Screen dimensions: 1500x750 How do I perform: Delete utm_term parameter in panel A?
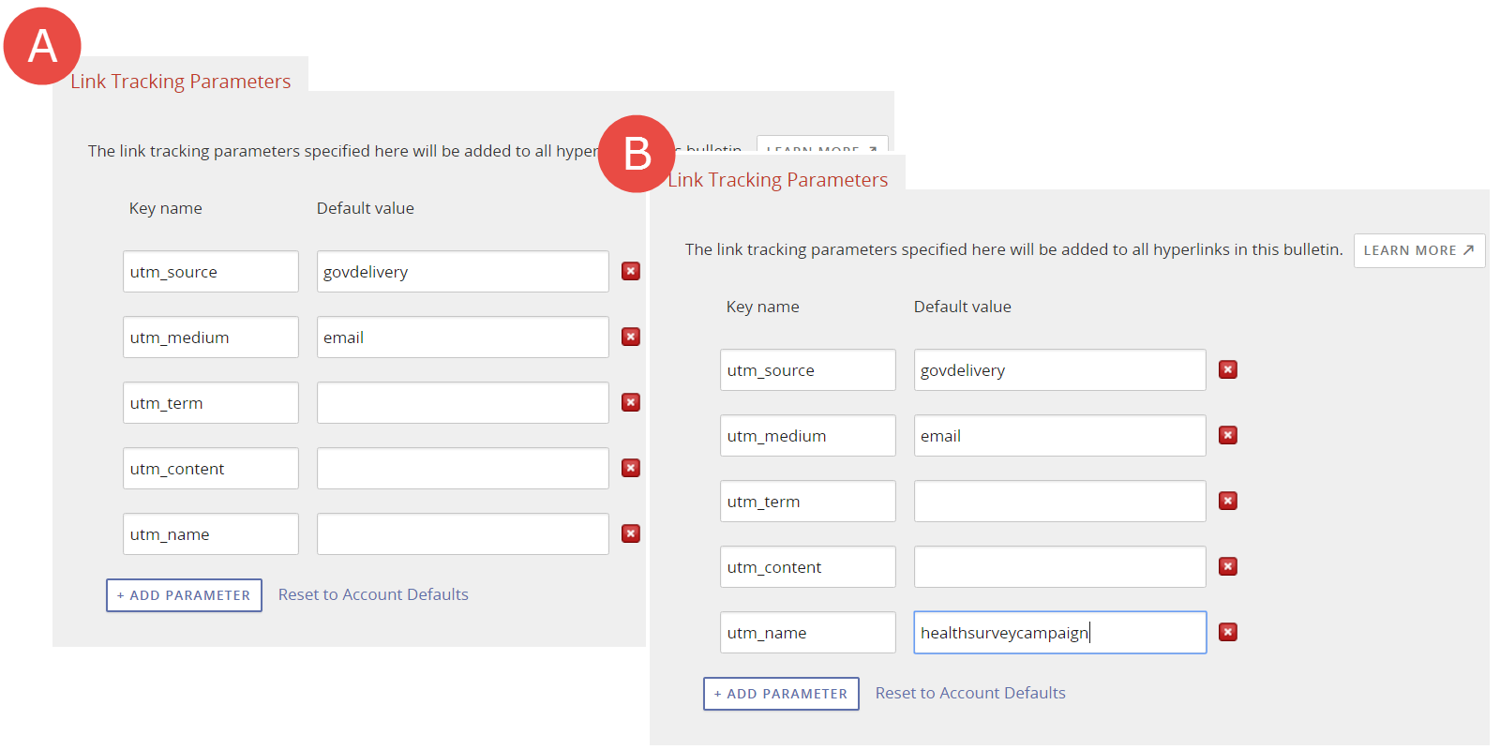[x=631, y=402]
